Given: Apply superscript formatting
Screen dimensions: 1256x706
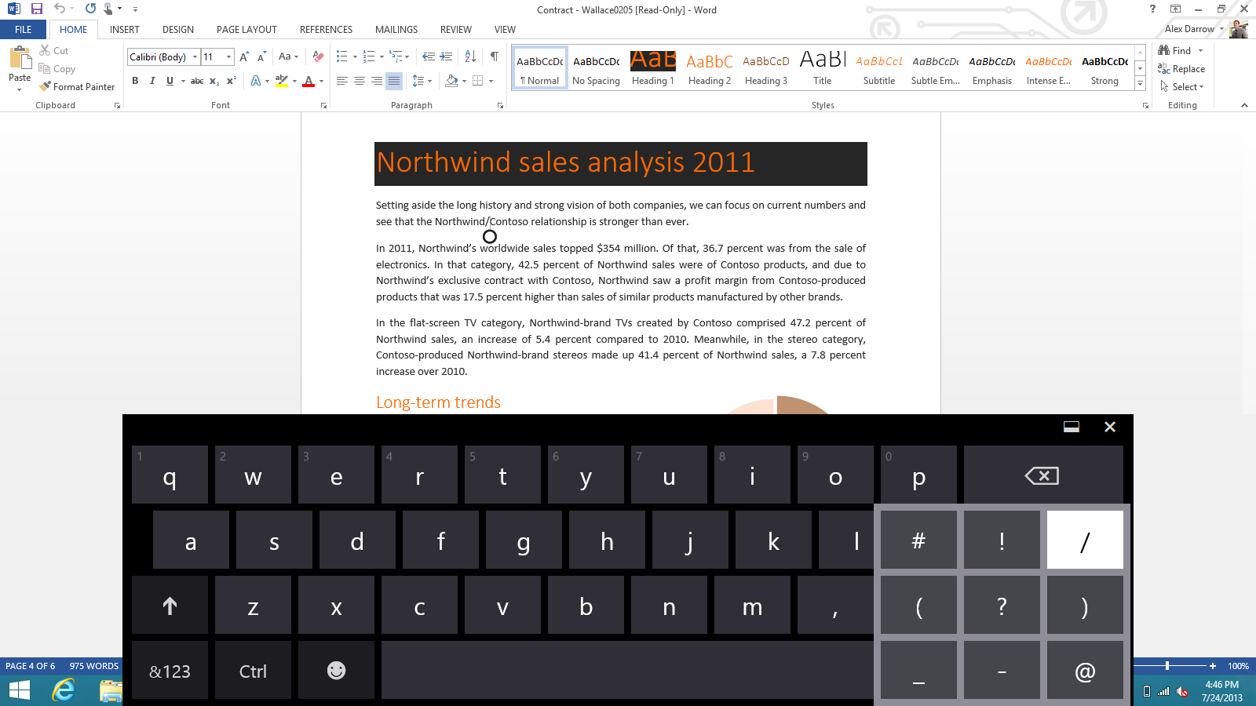Looking at the screenshot, I should click(232, 81).
